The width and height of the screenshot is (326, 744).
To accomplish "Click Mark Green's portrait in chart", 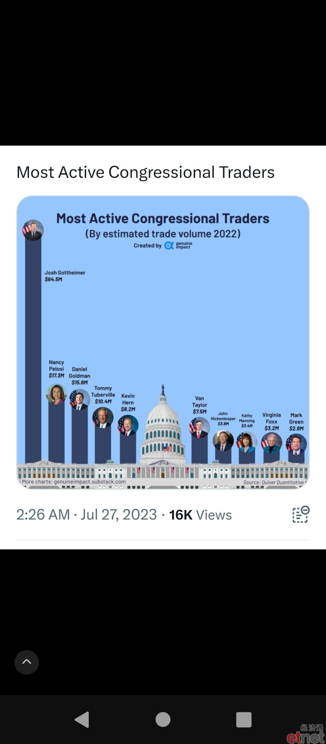I will [297, 444].
